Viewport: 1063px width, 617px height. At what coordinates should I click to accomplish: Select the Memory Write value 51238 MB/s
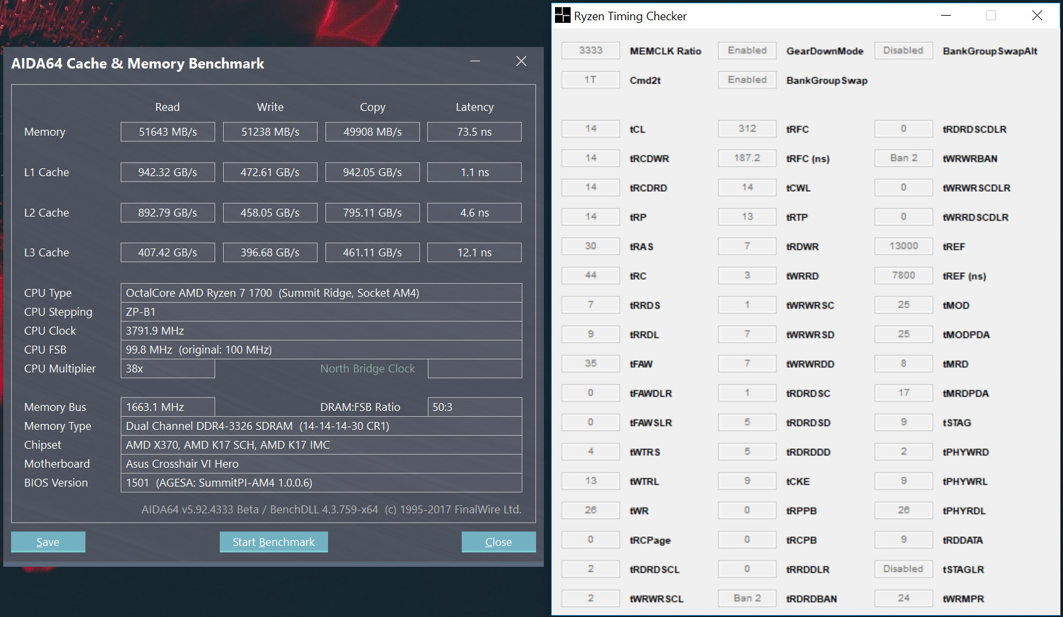pos(270,132)
